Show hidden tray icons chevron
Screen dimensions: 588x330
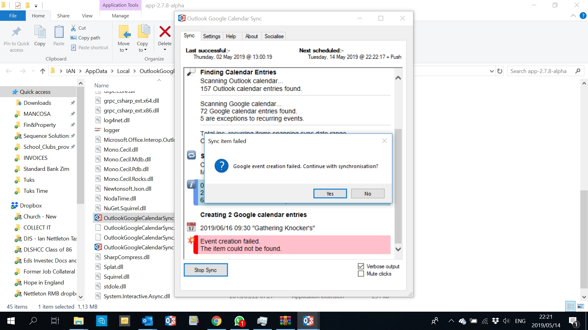451,321
